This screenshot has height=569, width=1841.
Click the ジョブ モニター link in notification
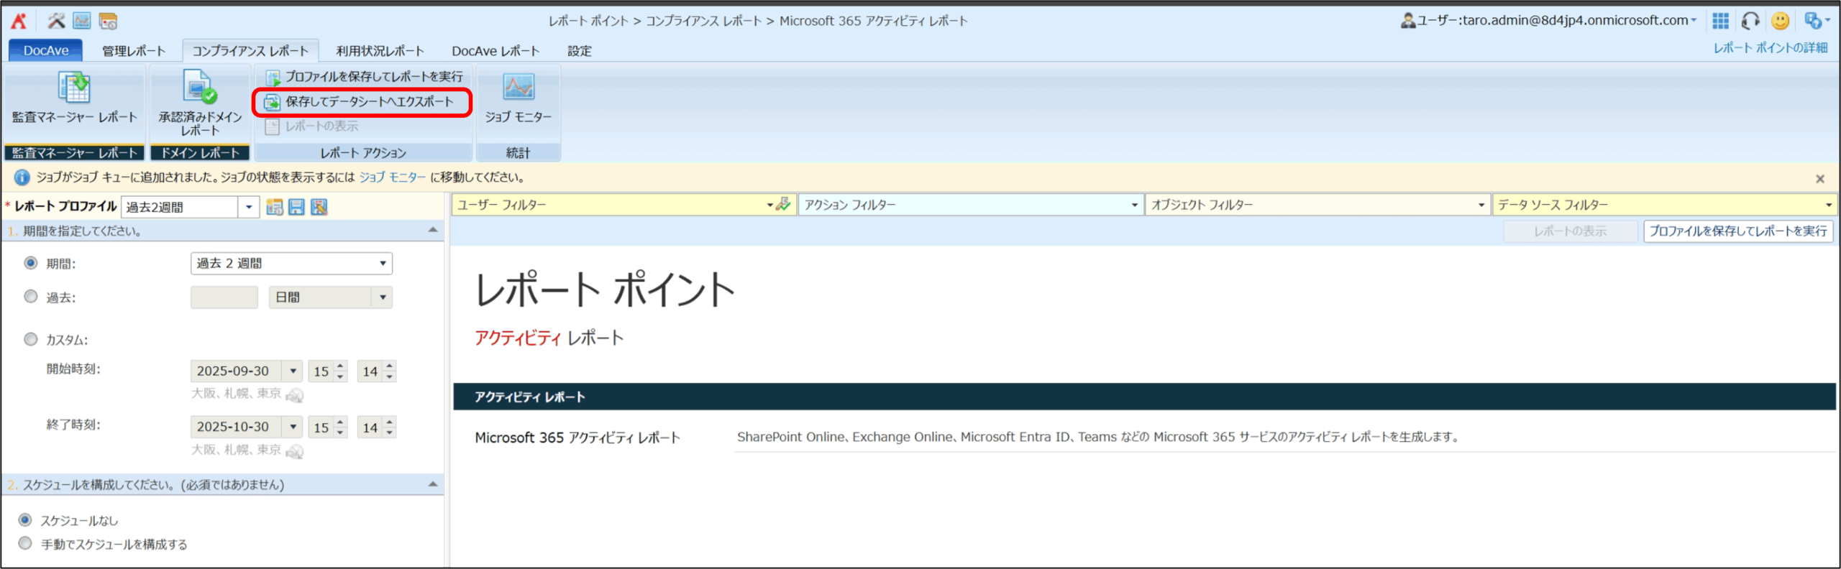[393, 177]
